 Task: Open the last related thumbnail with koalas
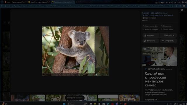click(x=129, y=98)
